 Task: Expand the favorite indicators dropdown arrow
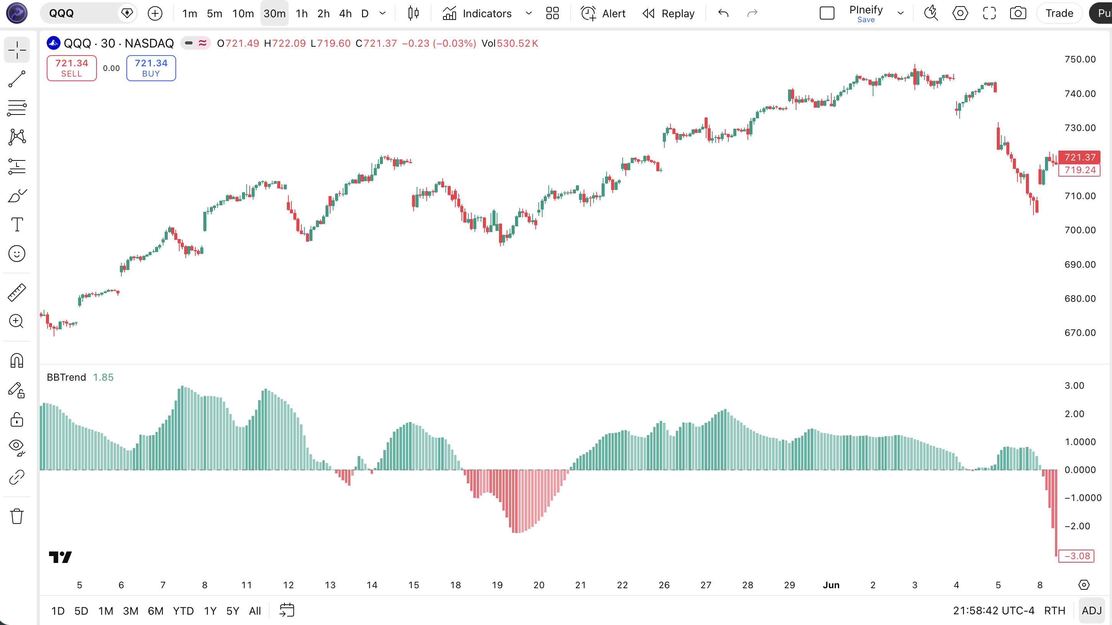(x=528, y=13)
